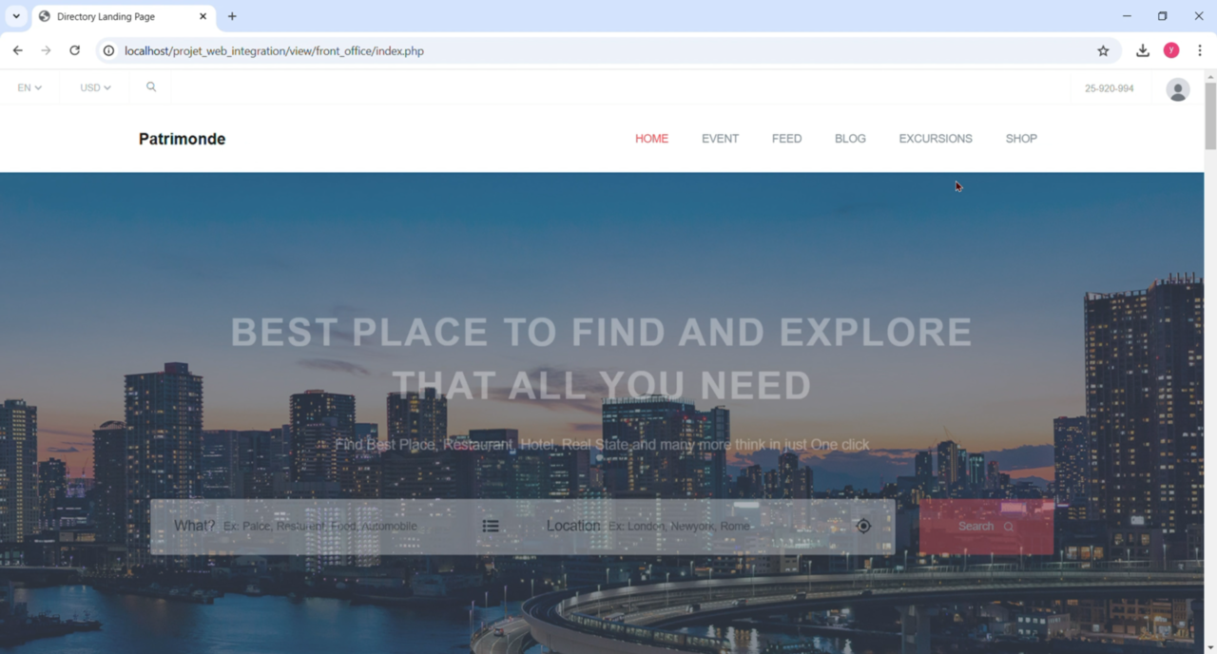Click the search magnifier icon in top bar

tap(151, 87)
